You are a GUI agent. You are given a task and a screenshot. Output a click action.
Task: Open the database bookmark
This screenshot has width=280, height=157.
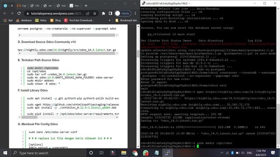[24, 20]
